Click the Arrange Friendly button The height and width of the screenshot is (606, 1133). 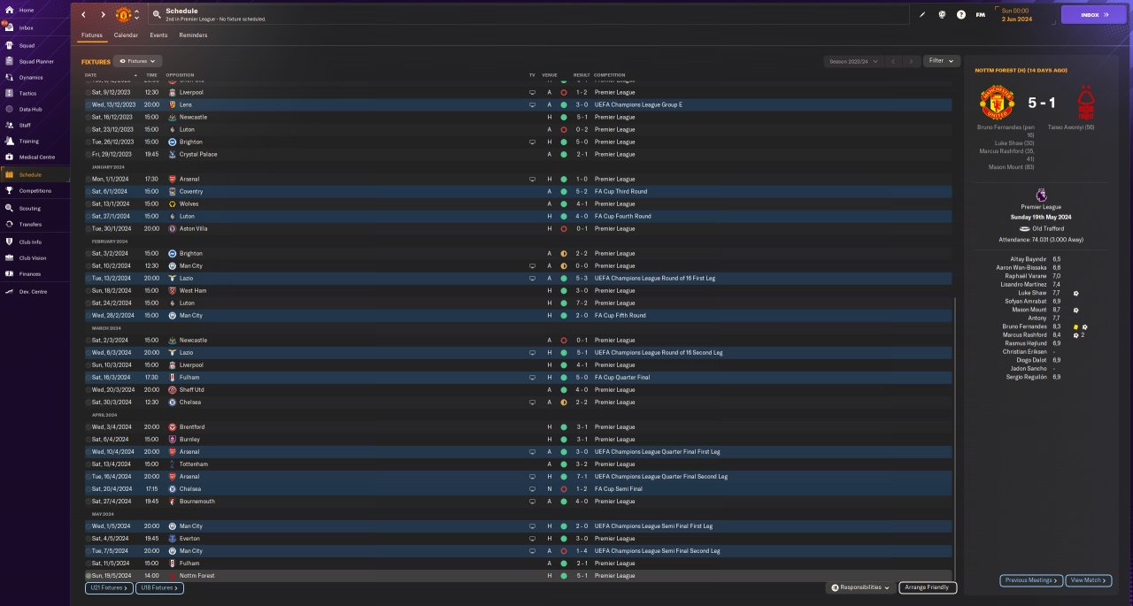pos(928,587)
